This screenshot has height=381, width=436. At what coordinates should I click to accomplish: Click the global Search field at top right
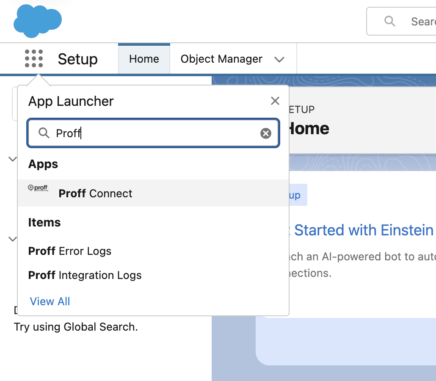tap(423, 21)
